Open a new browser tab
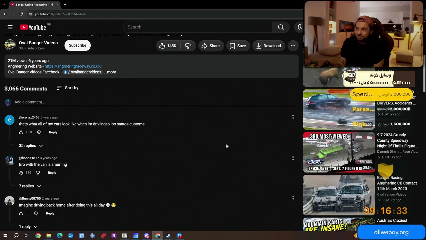This screenshot has height=240, width=426. tap(65, 5)
